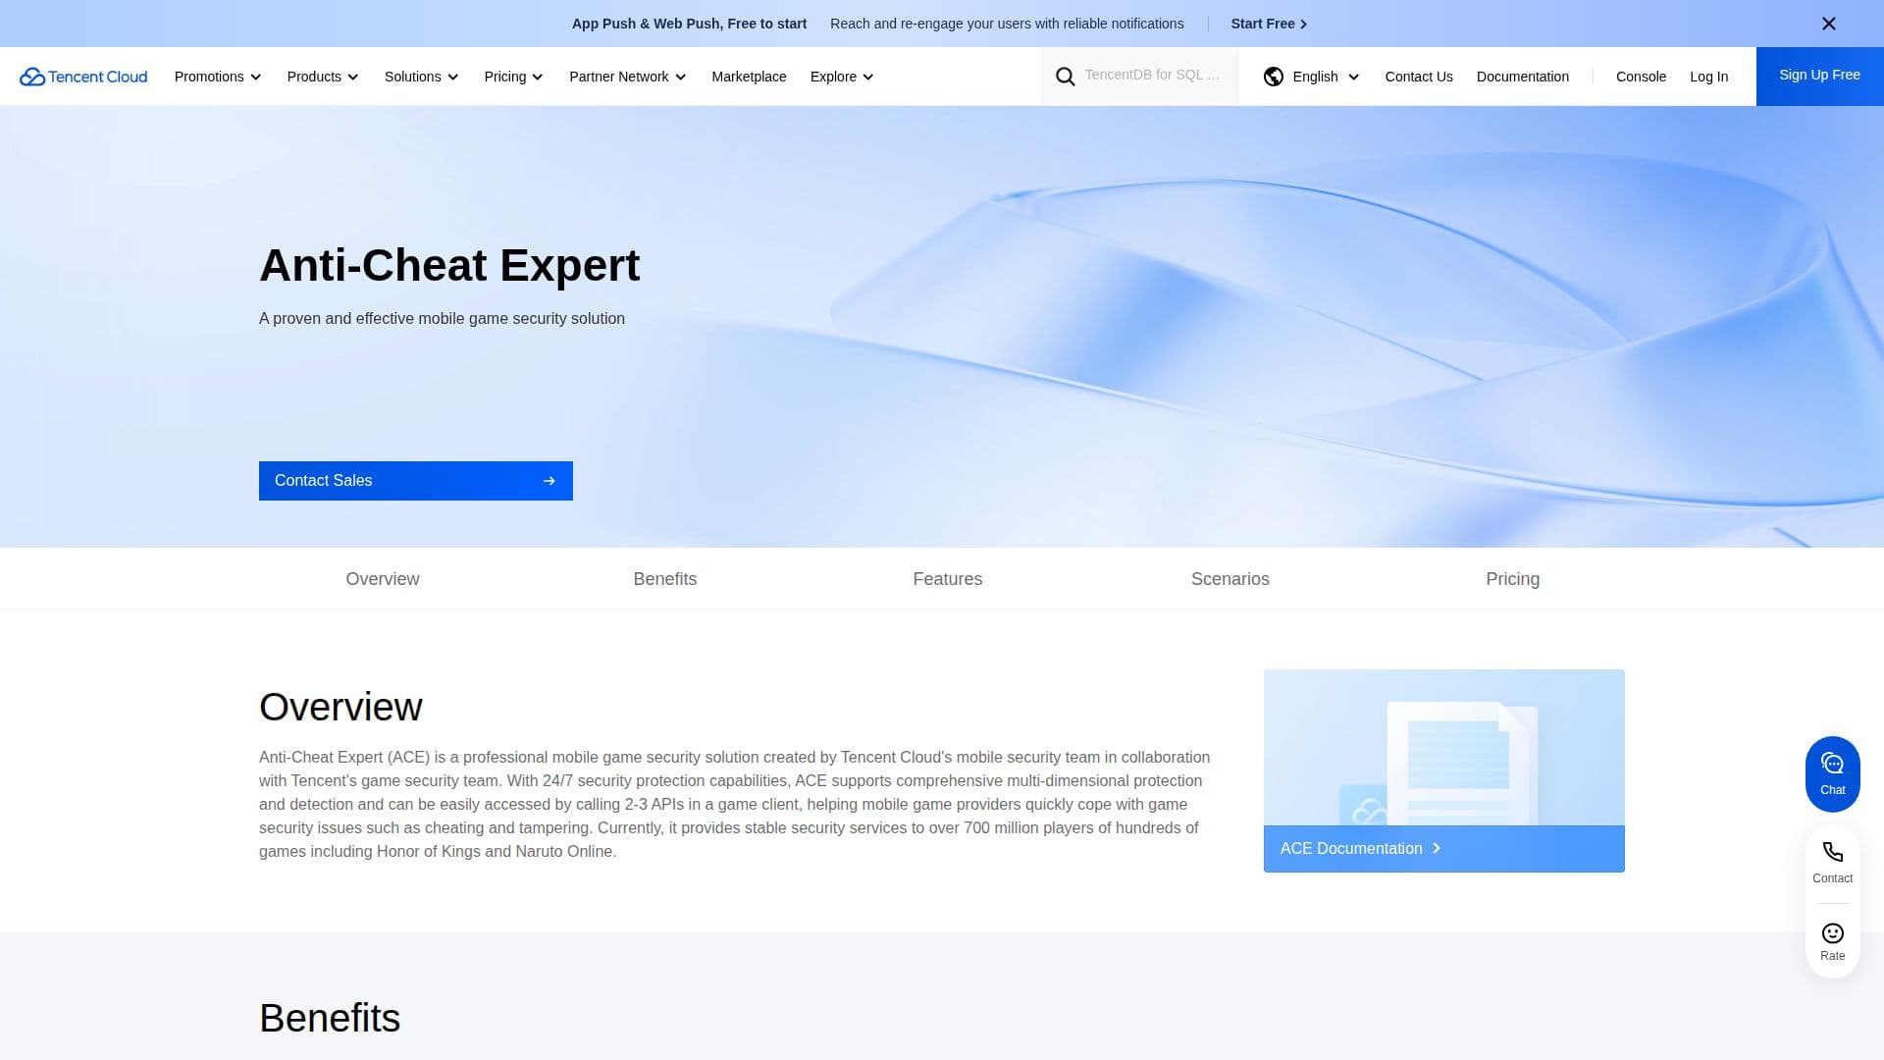
Task: Click the Rate smiley icon
Action: coord(1832,933)
